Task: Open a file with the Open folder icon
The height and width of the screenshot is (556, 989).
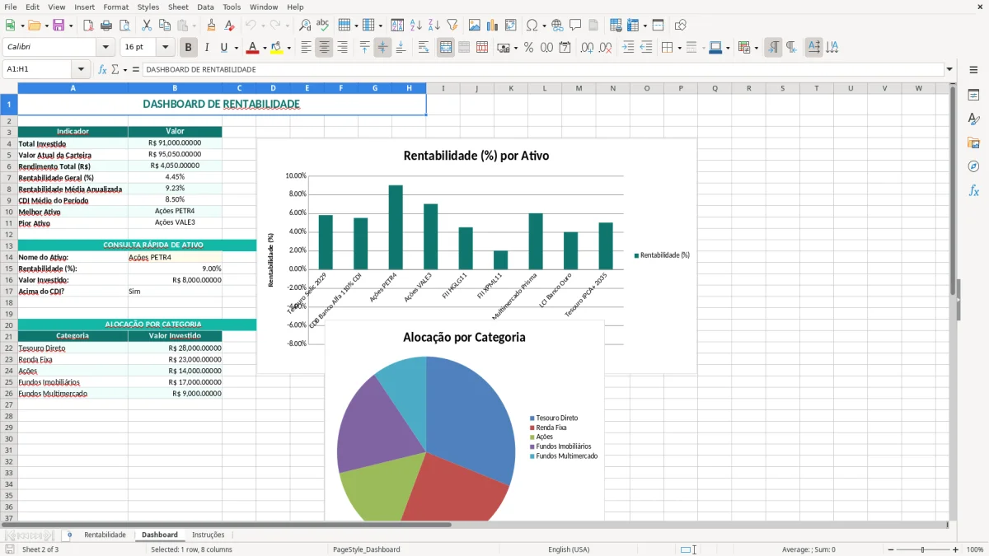Action: (x=34, y=26)
